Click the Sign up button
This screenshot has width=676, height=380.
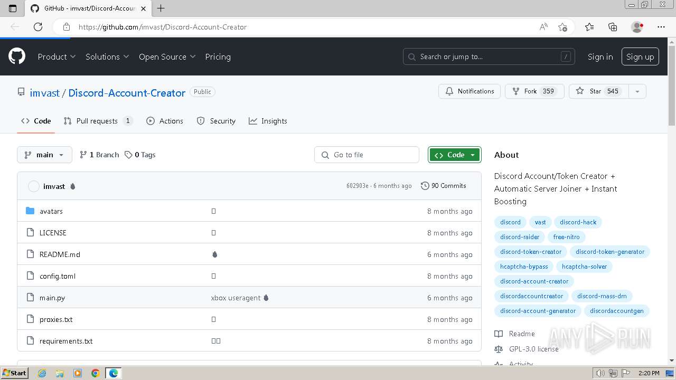pyautogui.click(x=640, y=56)
